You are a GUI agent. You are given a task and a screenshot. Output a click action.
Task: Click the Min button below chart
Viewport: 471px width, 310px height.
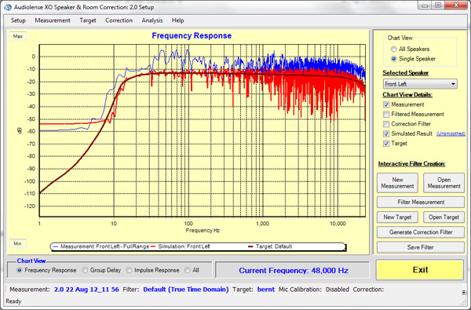[x=17, y=243]
